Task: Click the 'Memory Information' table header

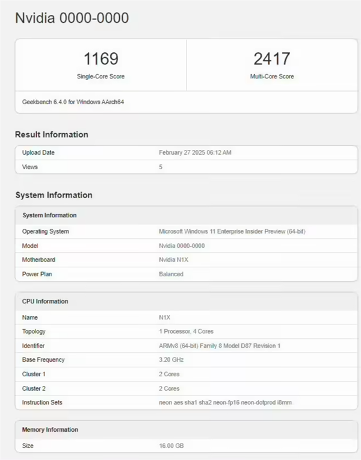Action: tap(187, 430)
